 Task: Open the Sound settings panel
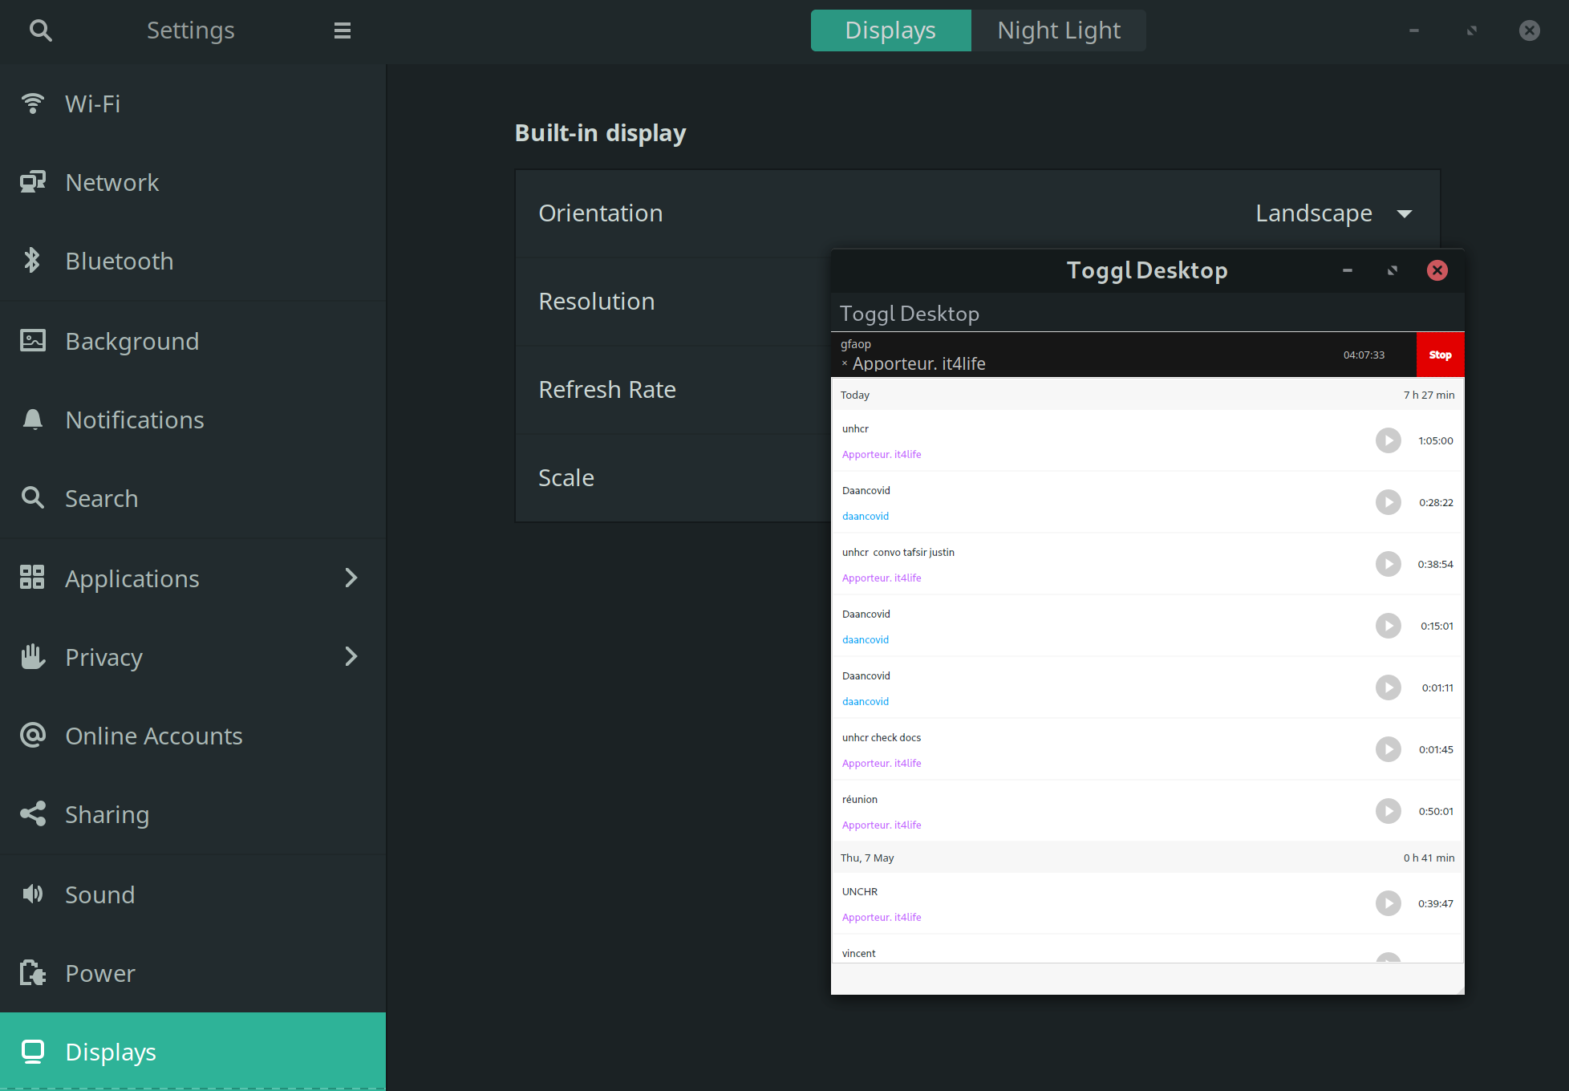[x=193, y=894]
